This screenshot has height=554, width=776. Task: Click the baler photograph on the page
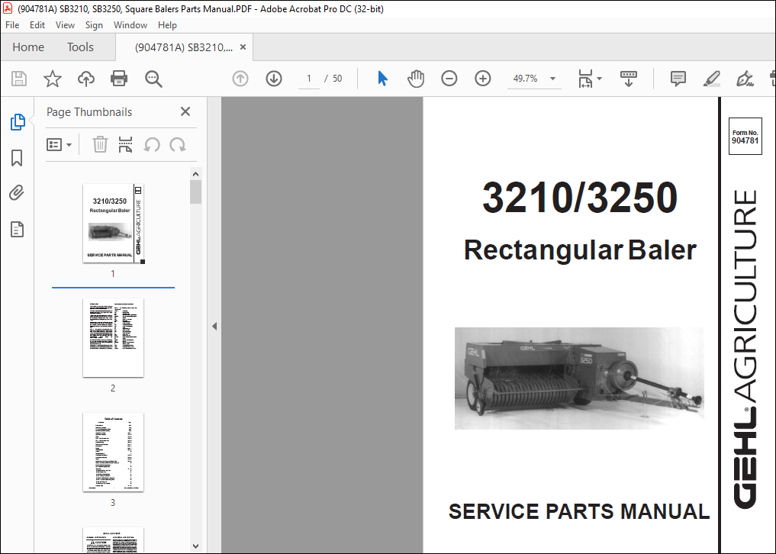579,378
